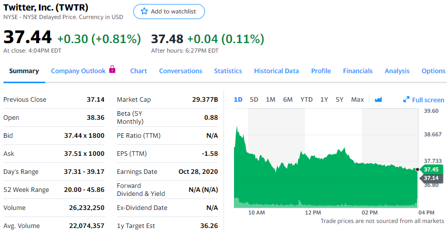This screenshot has width=447, height=230.
Task: Click the 12 PM time axis label
Action: 313,212
